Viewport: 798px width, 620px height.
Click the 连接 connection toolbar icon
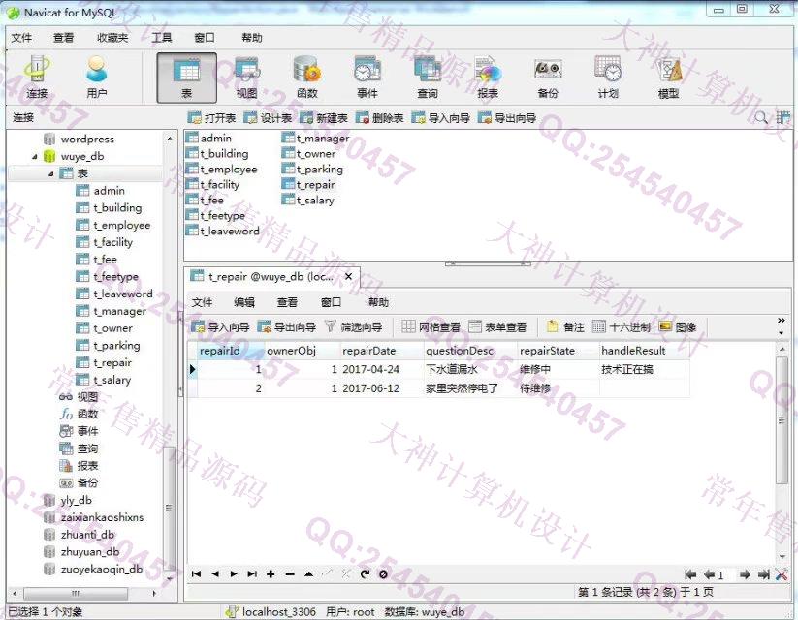click(37, 77)
